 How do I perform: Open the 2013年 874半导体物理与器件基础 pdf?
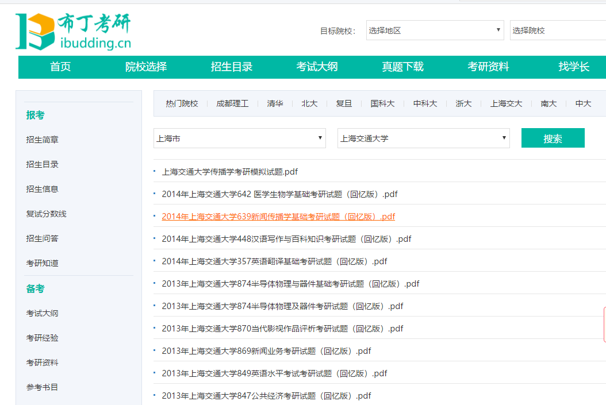290,284
